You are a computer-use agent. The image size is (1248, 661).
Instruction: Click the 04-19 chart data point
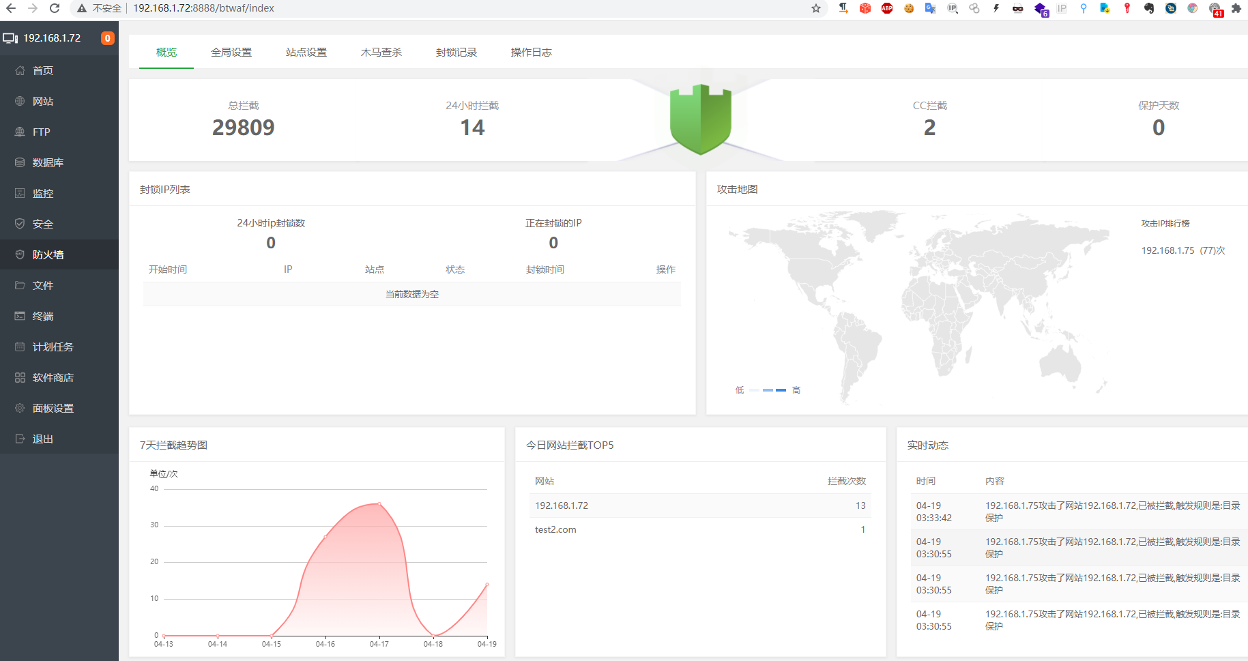click(487, 585)
